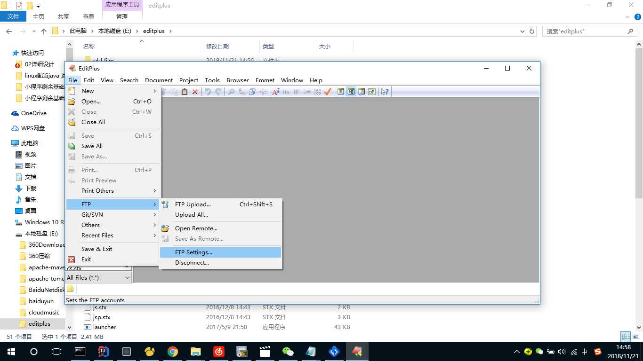Click the Column Marker 'AB CD' toolbar icon
The image size is (643, 361).
pyautogui.click(x=318, y=92)
